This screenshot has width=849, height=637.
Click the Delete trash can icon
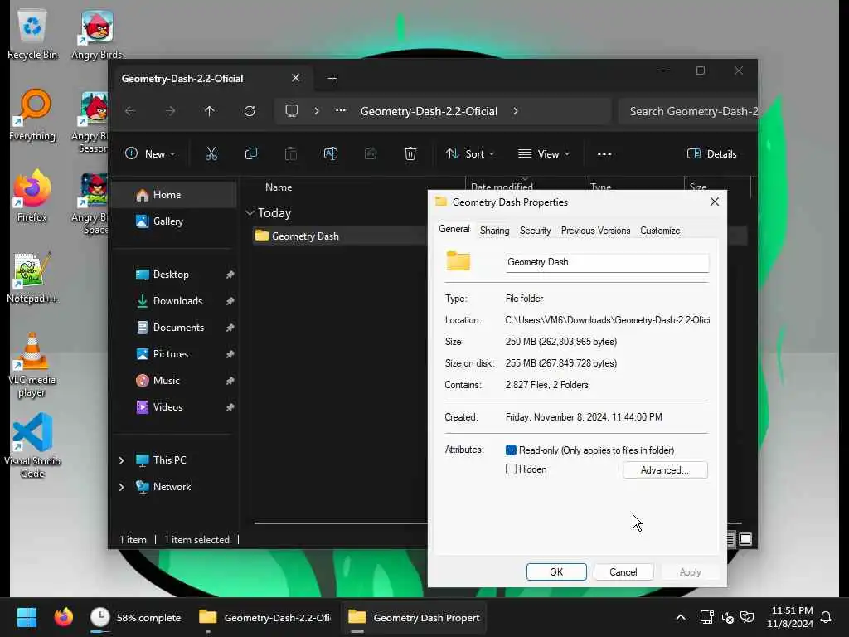(410, 153)
